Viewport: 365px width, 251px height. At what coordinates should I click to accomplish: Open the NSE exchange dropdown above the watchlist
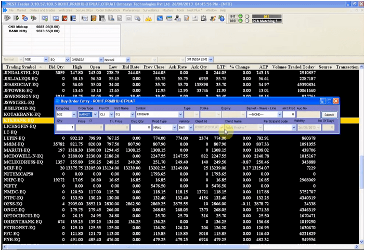(x=46, y=60)
